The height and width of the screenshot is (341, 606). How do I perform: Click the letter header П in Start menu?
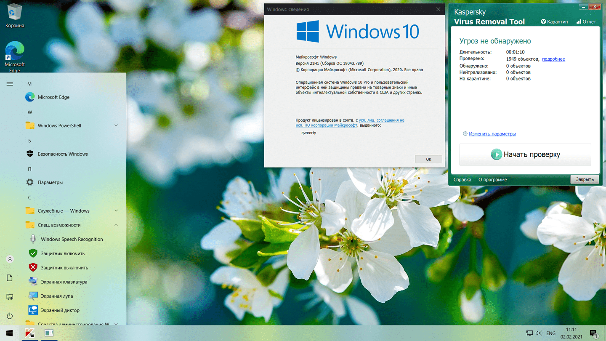pyautogui.click(x=29, y=169)
